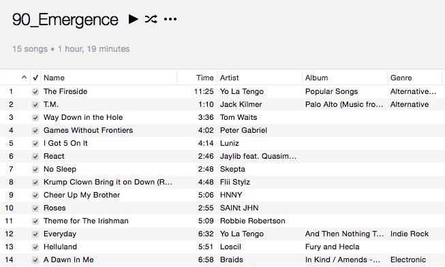This screenshot has height=267, width=445.
Task: Toggle Roses song checkbox
Action: pyautogui.click(x=35, y=208)
